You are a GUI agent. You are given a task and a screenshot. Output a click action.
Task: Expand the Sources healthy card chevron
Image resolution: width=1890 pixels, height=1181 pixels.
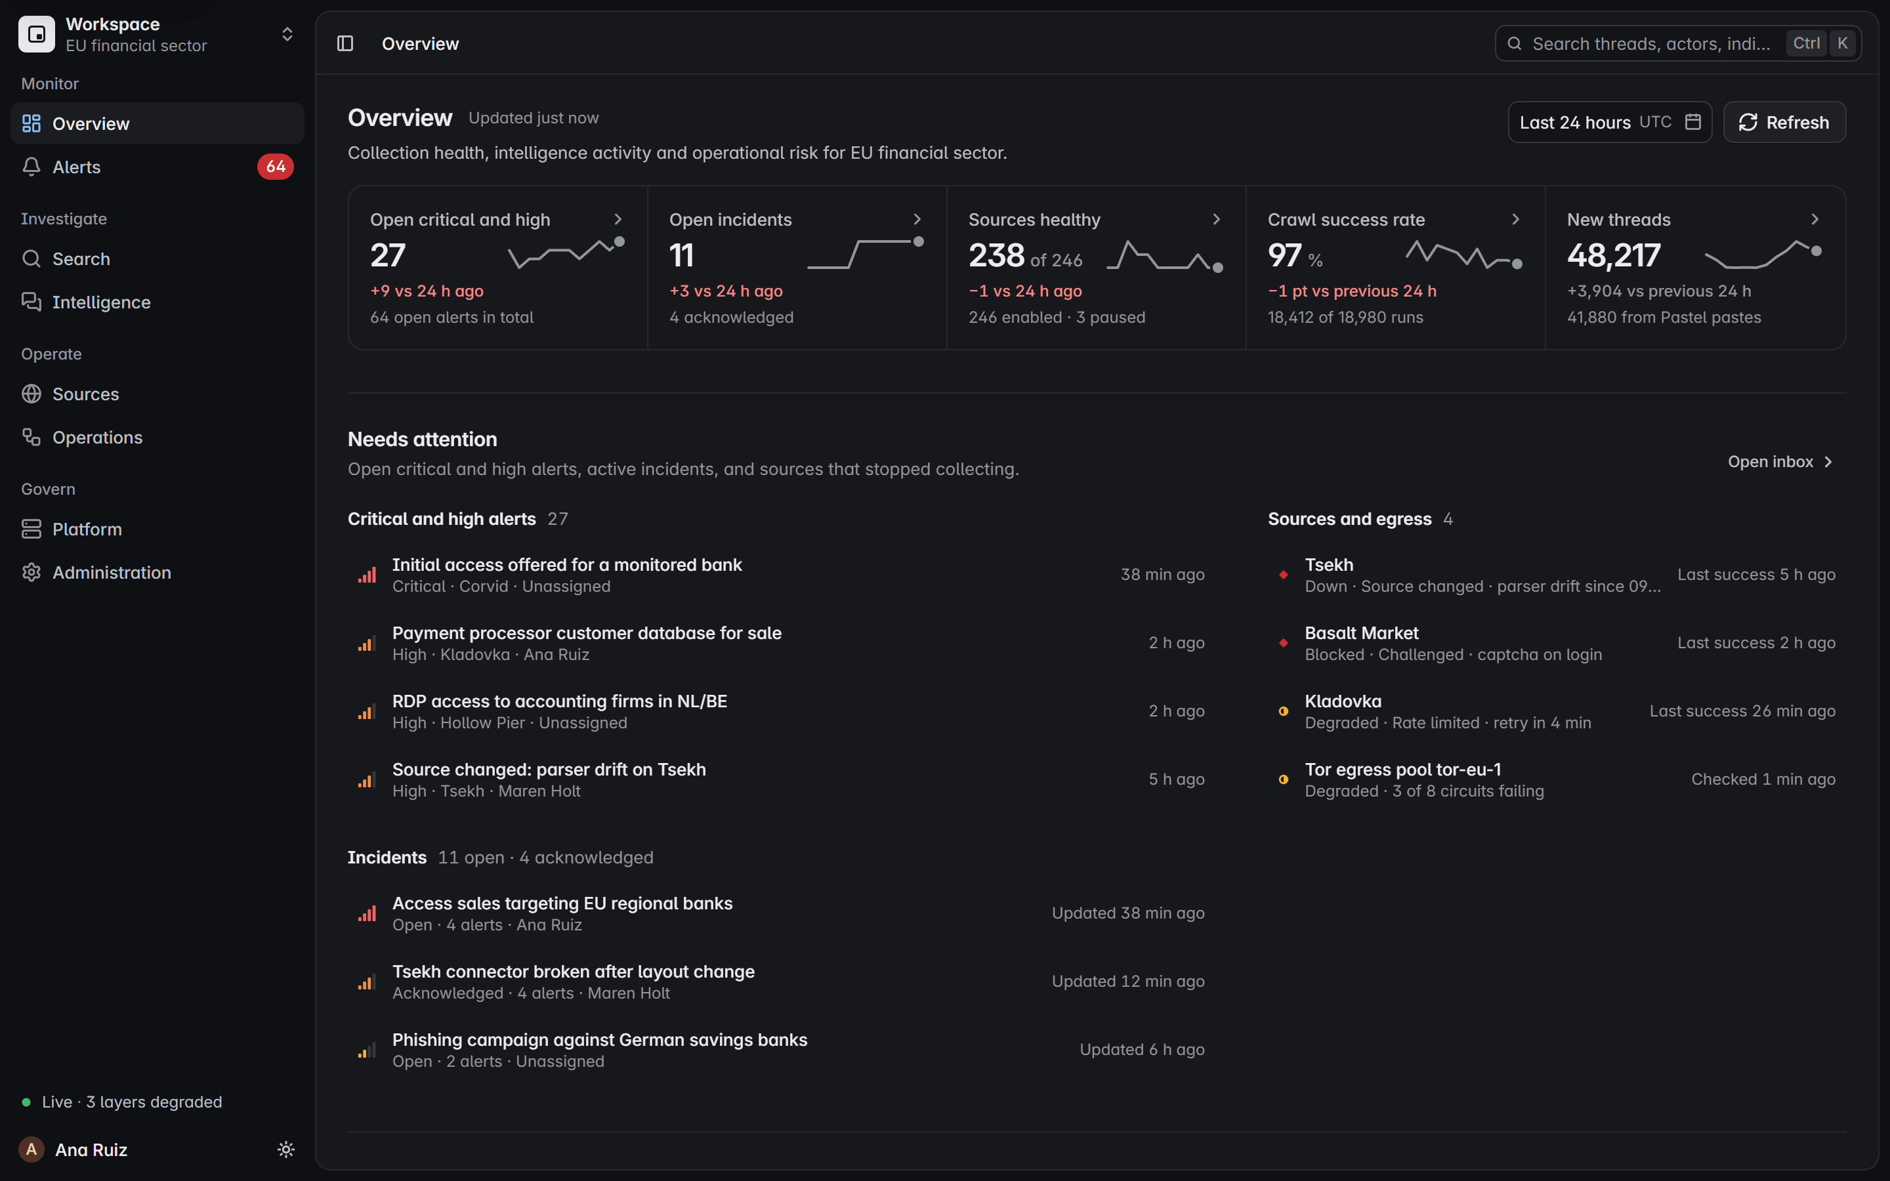click(1216, 220)
